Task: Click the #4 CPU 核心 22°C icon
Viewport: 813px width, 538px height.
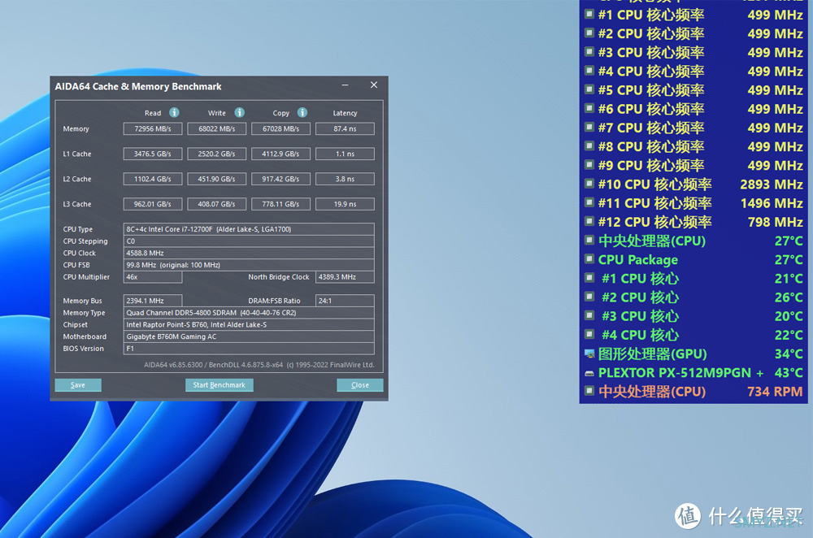Action: (x=589, y=334)
